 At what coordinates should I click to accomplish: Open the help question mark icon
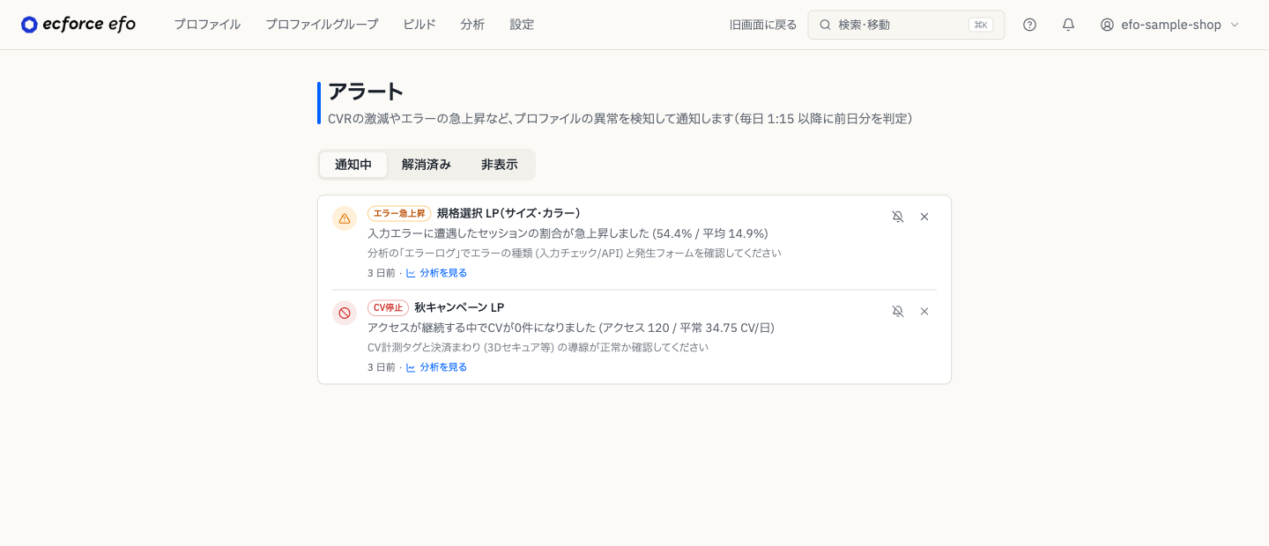pyautogui.click(x=1029, y=25)
